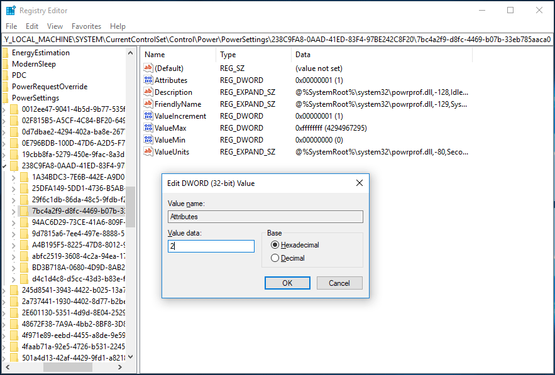Click the Attributes DWORD value icon
Image resolution: width=555 pixels, height=375 pixels.
tap(148, 80)
